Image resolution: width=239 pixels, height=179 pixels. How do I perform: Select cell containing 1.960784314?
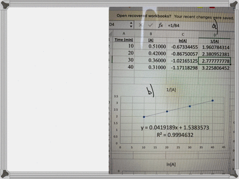click(x=215, y=47)
